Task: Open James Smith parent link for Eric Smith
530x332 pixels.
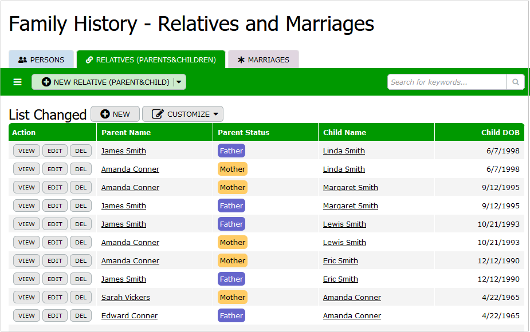Action: (124, 279)
